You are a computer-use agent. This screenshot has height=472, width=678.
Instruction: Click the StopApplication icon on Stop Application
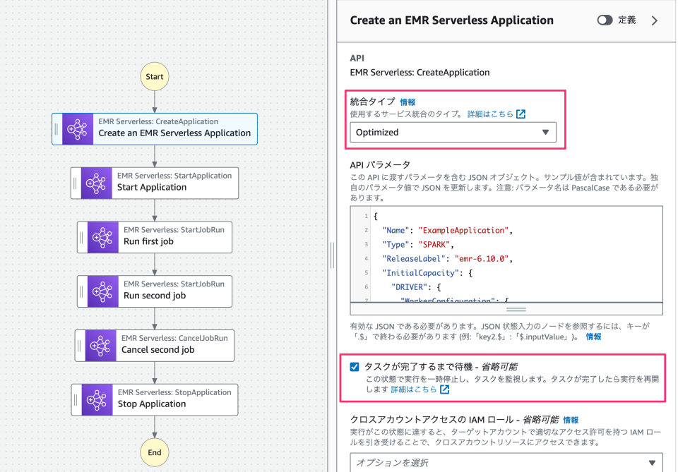[x=98, y=399]
